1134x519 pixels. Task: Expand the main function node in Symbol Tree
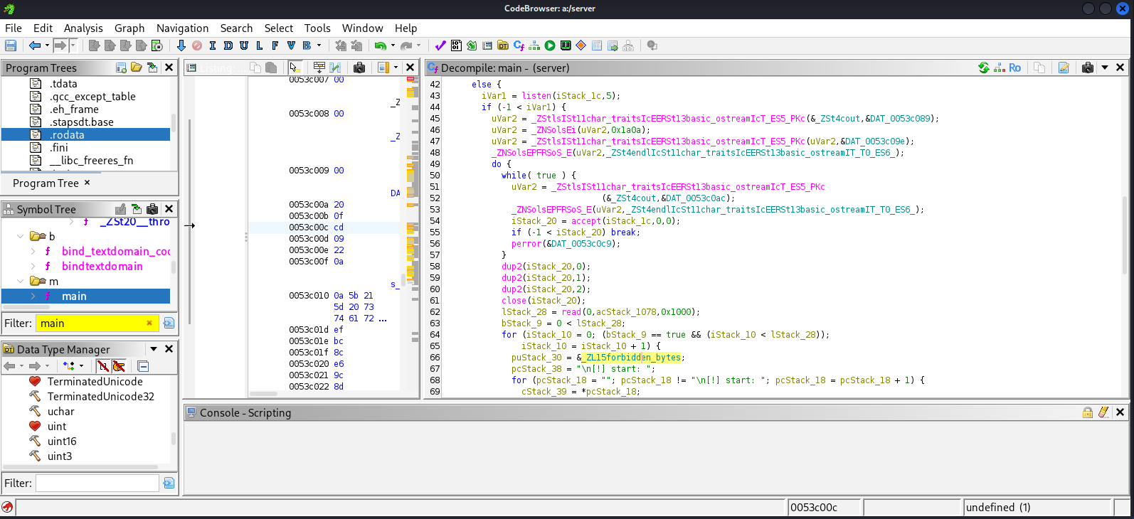[33, 296]
